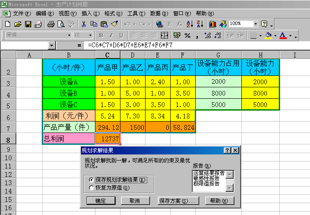Run the Spelling check icon
310x215 pixels.
click(x=71, y=24)
